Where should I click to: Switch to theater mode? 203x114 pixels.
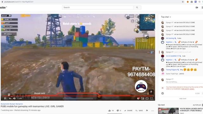[x=147, y=98]
